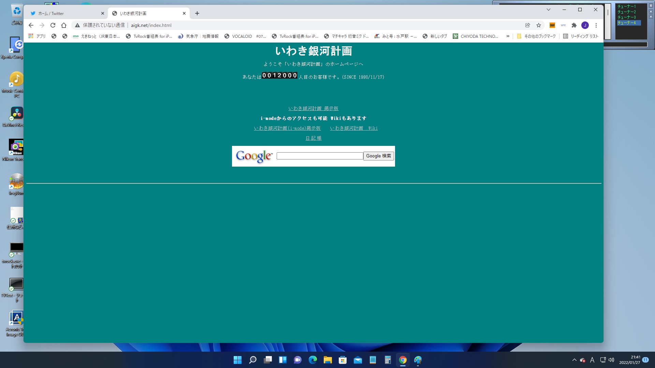The height and width of the screenshot is (368, 655).
Task: Expand the hidden bookmarks overflow chevron
Action: (508, 36)
